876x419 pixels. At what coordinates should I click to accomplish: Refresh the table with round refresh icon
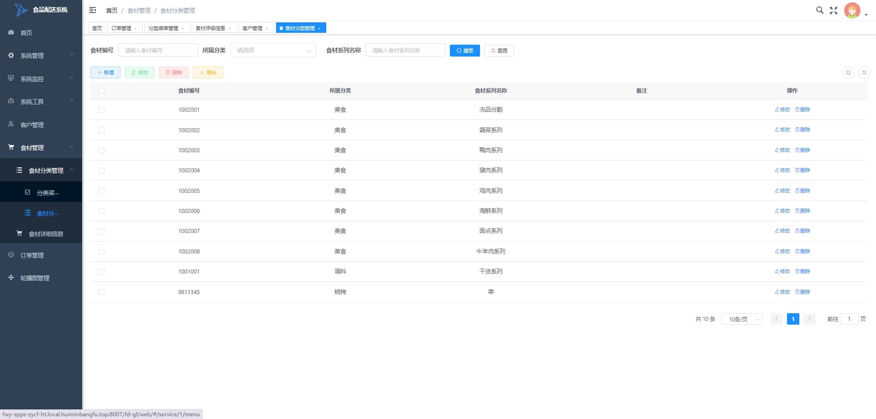[864, 72]
